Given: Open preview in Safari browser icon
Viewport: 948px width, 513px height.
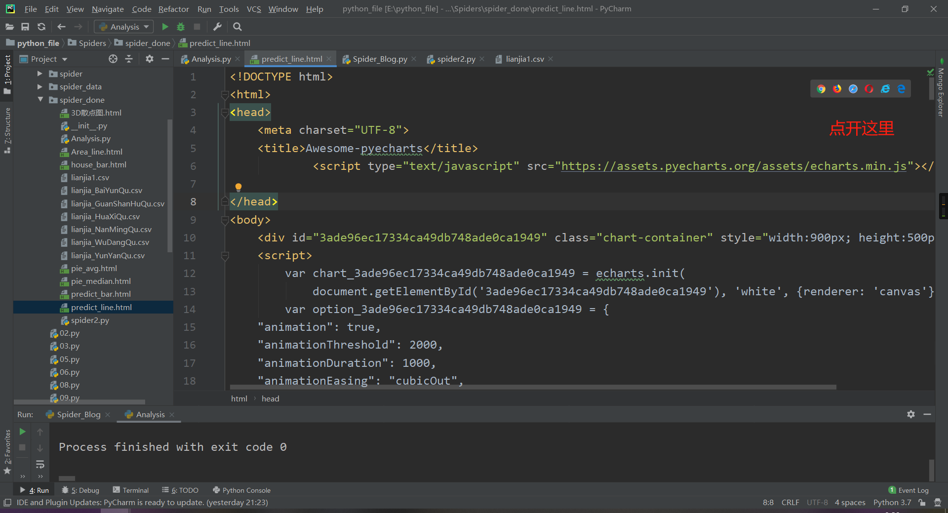Looking at the screenshot, I should [x=853, y=89].
